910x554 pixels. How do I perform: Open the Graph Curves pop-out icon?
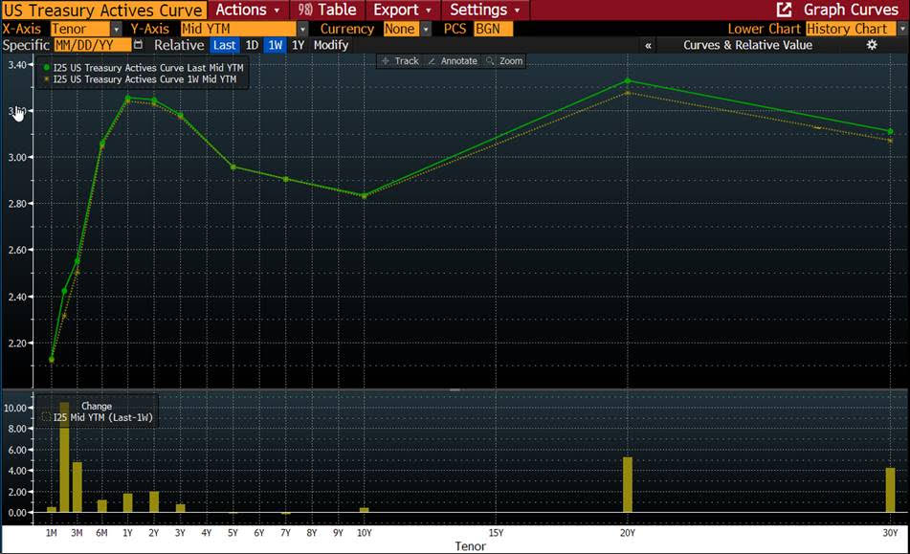click(784, 10)
